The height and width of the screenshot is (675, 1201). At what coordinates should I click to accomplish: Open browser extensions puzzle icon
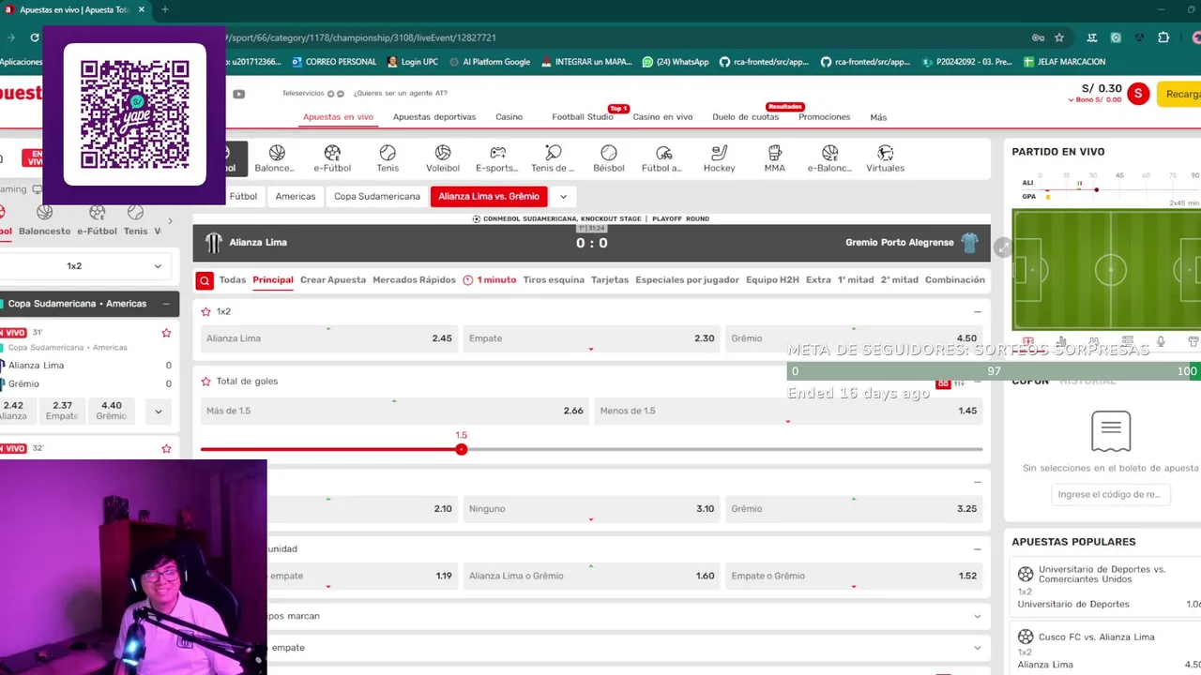click(x=1163, y=37)
